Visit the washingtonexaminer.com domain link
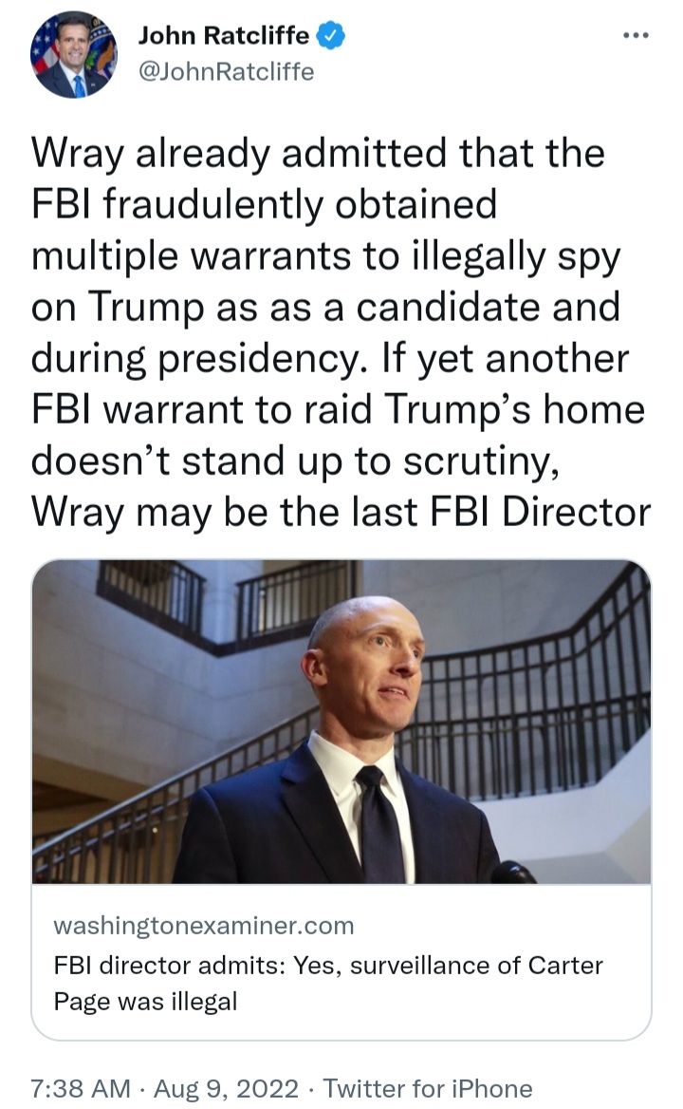Image resolution: width=683 pixels, height=1109 pixels. tap(203, 925)
